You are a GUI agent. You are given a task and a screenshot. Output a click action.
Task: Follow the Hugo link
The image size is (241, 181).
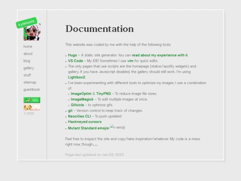(x=72, y=55)
